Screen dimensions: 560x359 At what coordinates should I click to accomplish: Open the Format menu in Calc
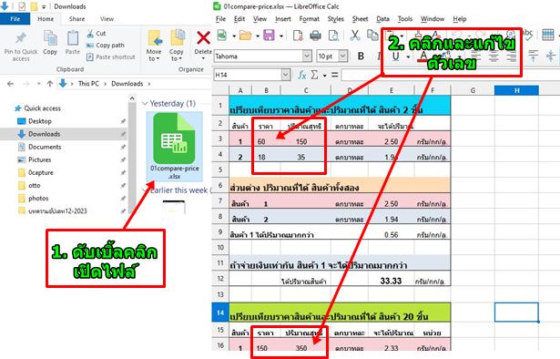pyautogui.click(x=309, y=19)
